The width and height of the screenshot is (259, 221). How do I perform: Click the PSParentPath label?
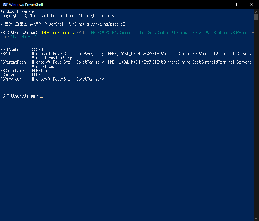tap(13, 62)
